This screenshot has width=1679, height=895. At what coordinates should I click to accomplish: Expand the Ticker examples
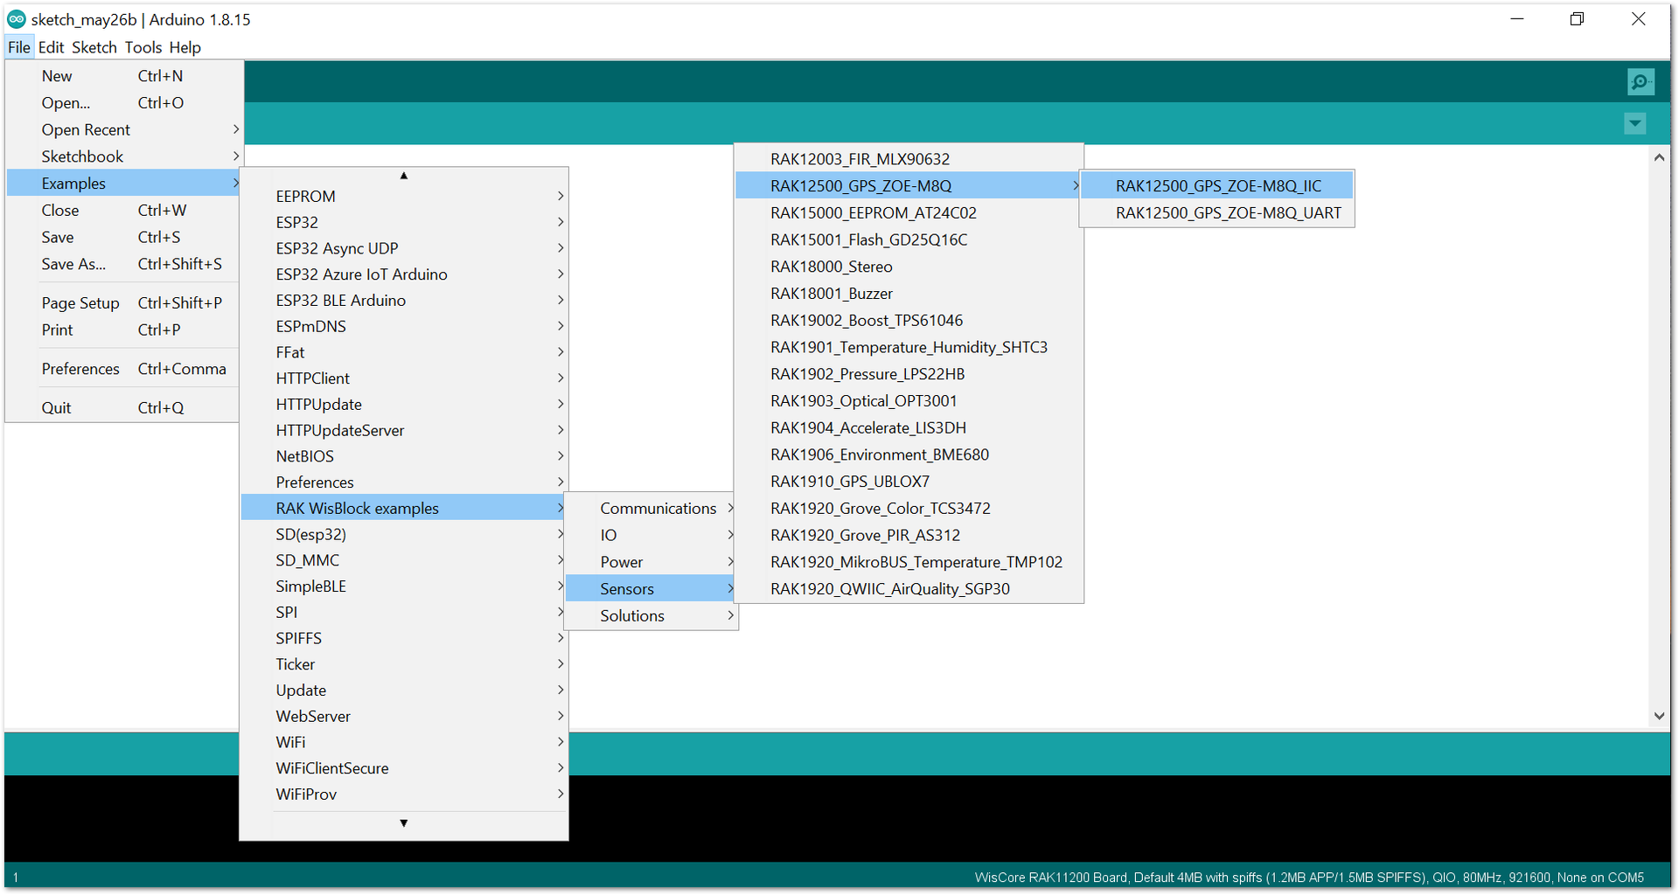click(404, 665)
